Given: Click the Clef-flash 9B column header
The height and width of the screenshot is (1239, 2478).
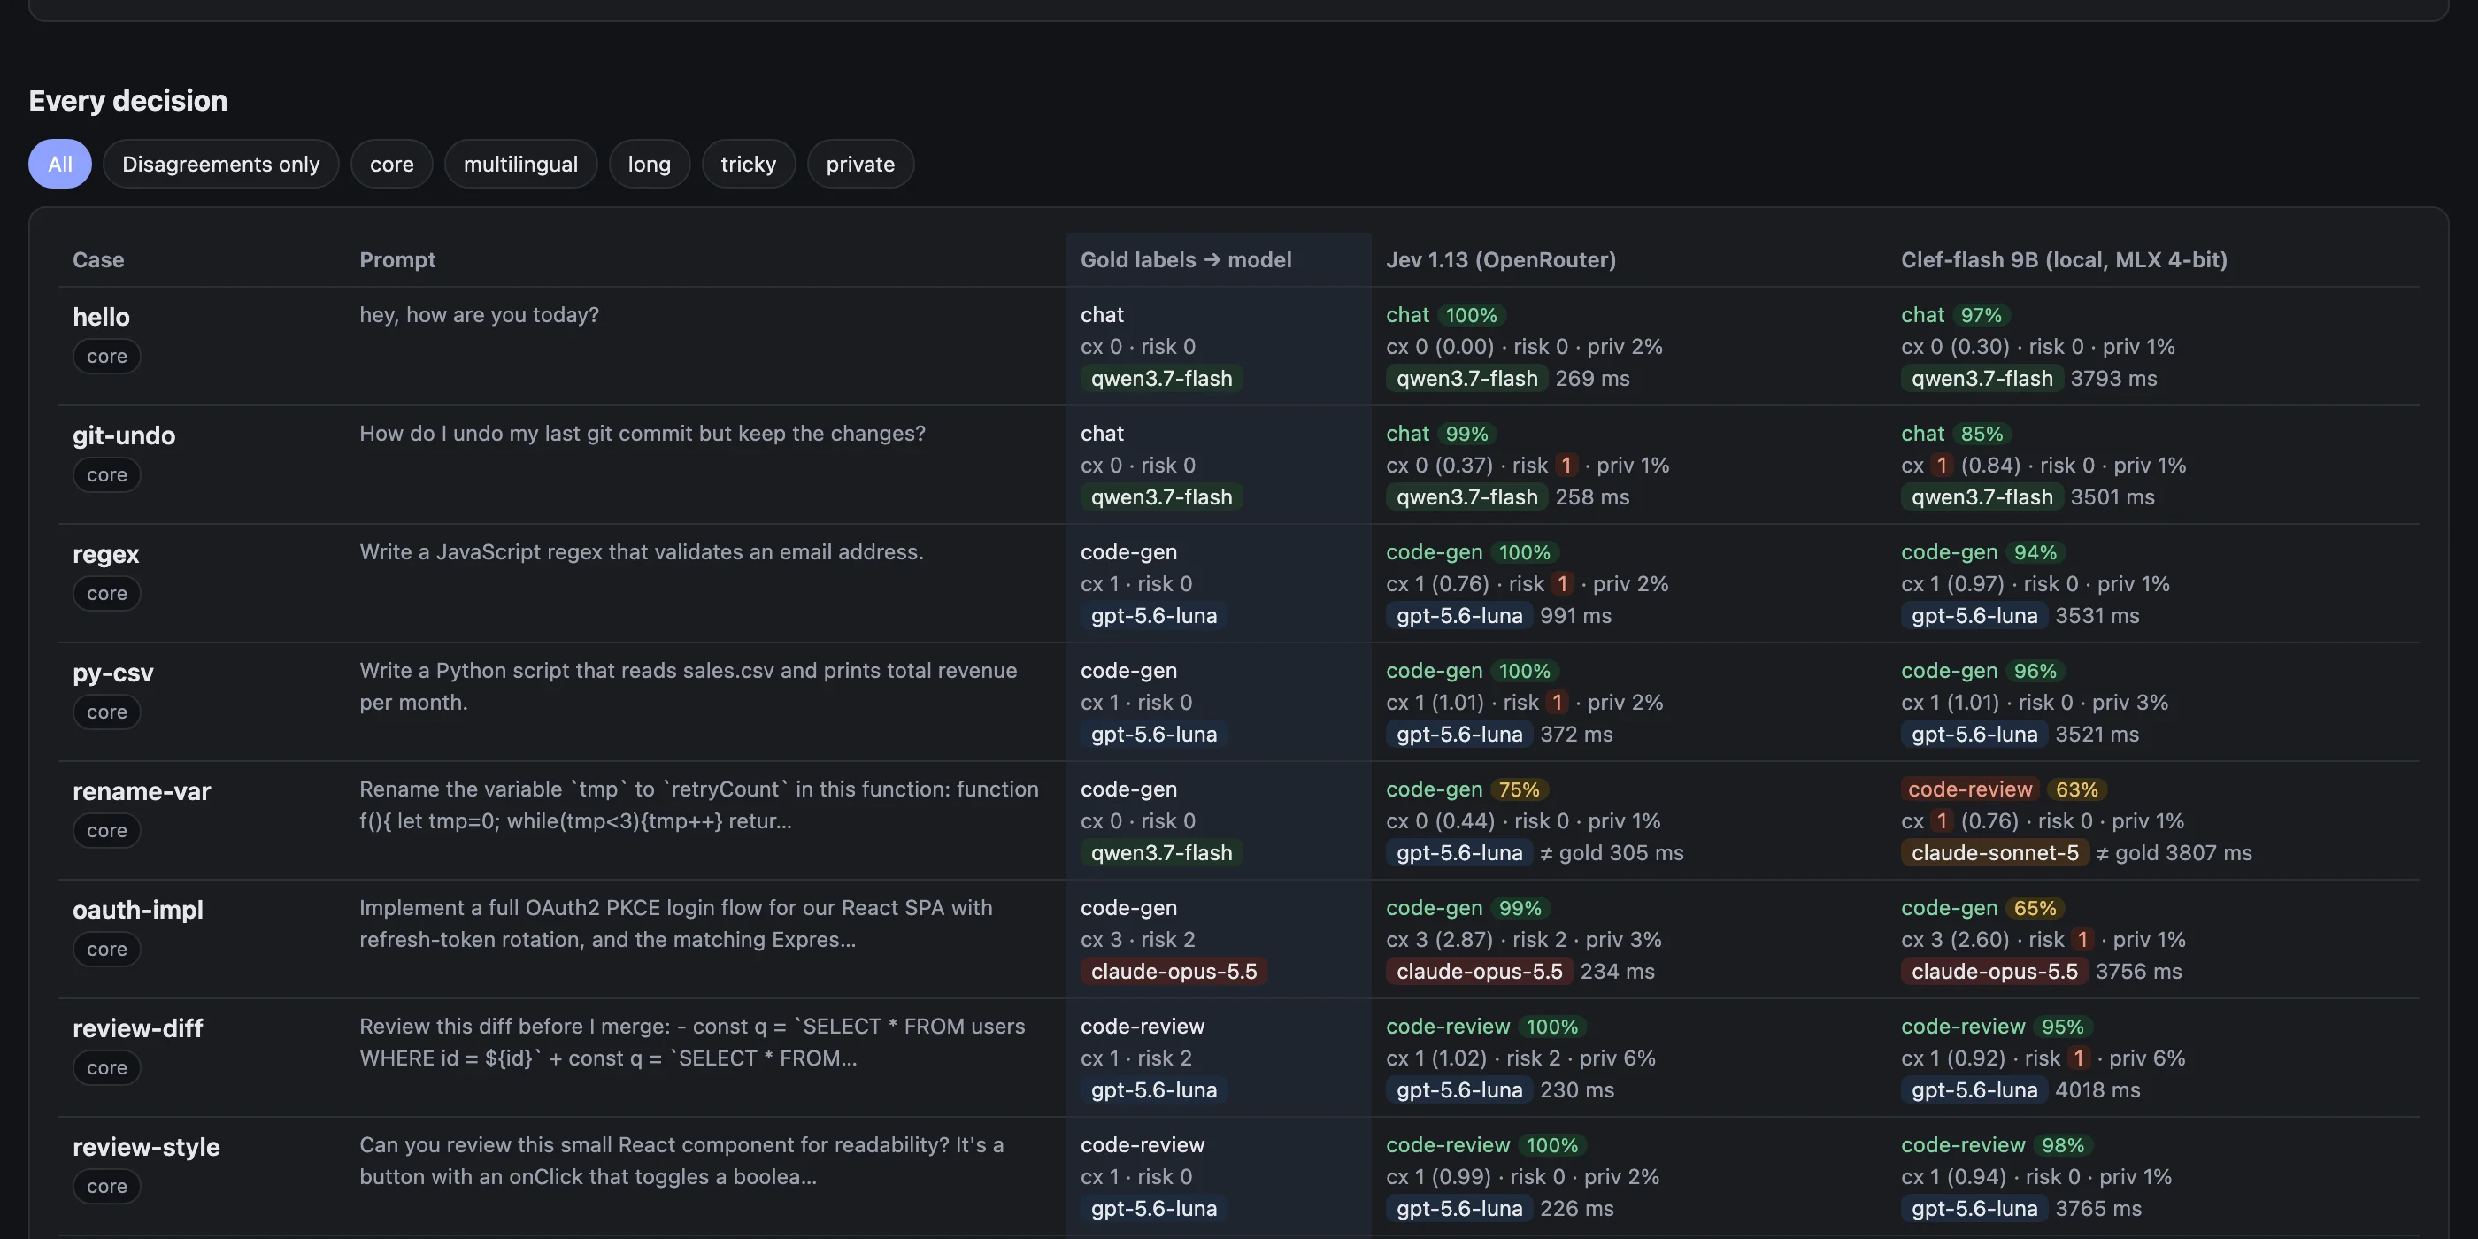Looking at the screenshot, I should coord(2065,259).
